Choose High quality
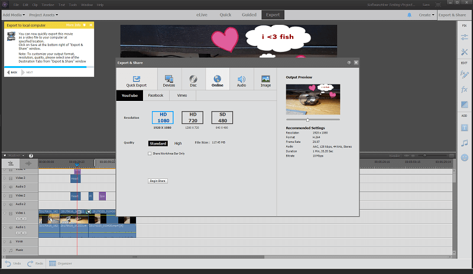The width and height of the screenshot is (473, 274). [x=178, y=143]
